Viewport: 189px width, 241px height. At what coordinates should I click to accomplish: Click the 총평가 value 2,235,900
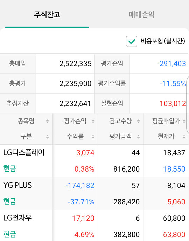point(75,84)
